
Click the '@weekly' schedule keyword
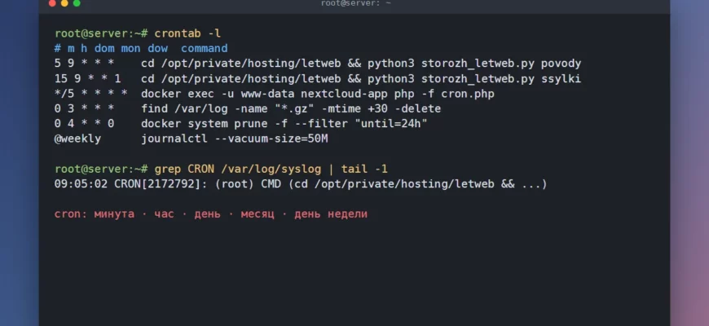tap(77, 139)
